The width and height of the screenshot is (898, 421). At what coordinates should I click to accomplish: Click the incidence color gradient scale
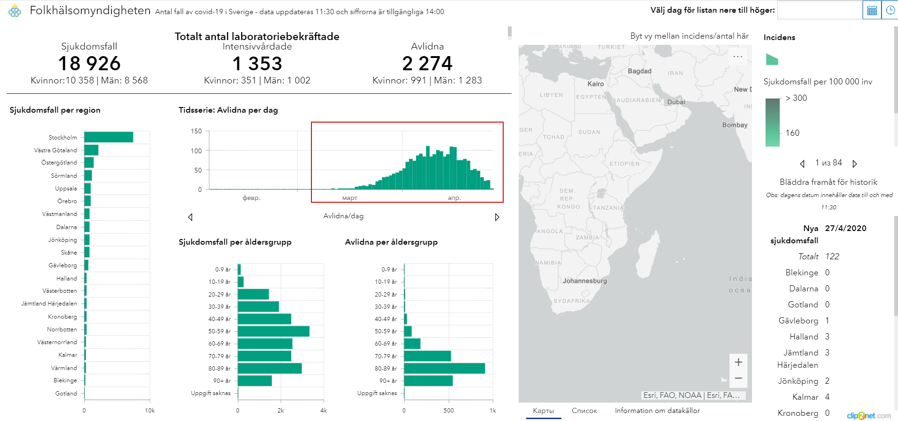coord(773,123)
